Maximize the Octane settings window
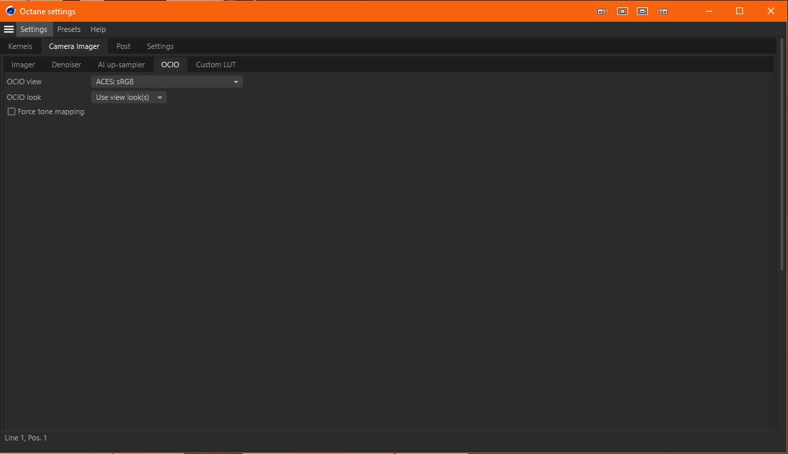This screenshot has width=788, height=454. 739,11
